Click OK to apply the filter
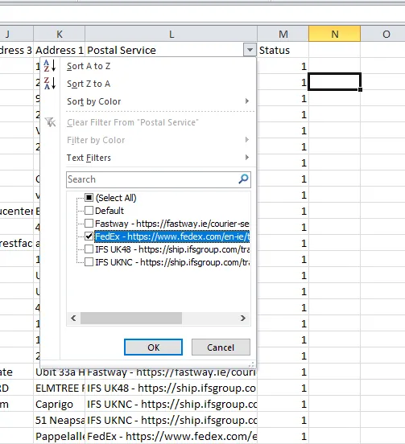 [x=153, y=347]
